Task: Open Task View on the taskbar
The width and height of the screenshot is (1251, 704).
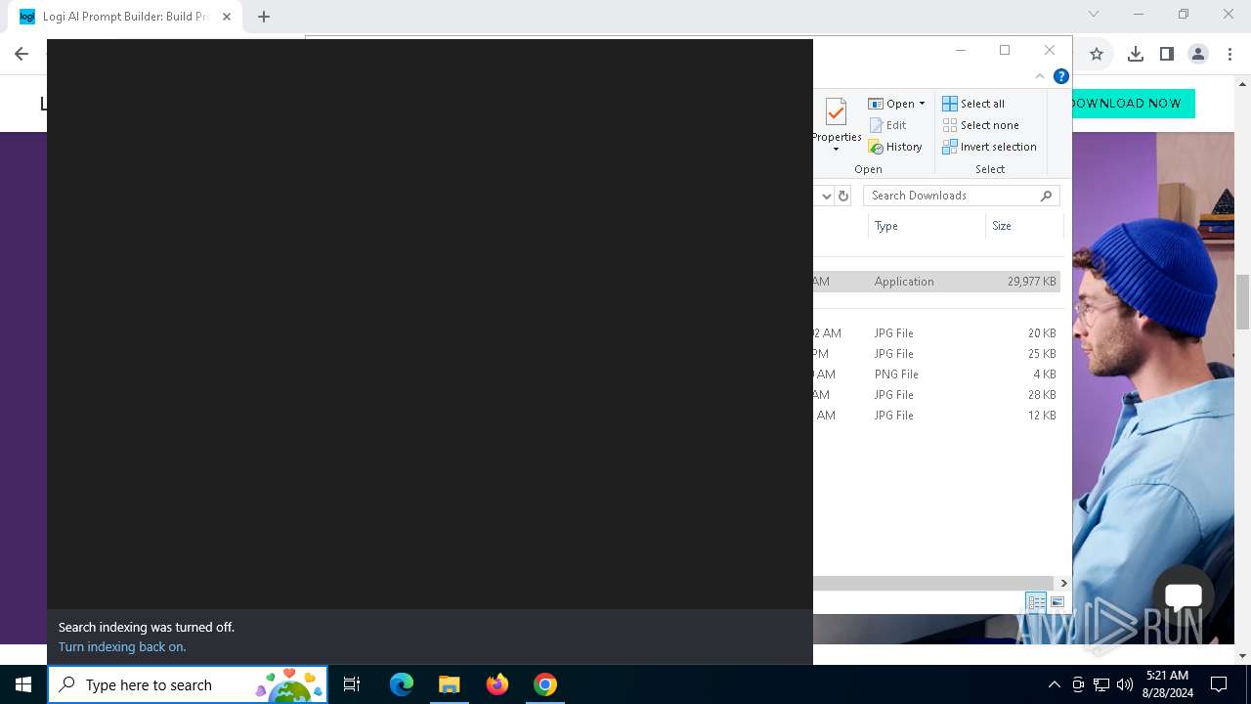Action: [x=352, y=684]
